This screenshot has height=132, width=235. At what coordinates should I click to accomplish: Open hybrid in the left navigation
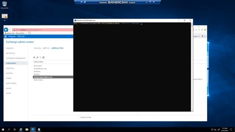pos(8,93)
